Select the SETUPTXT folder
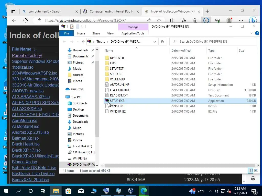 point(117,68)
